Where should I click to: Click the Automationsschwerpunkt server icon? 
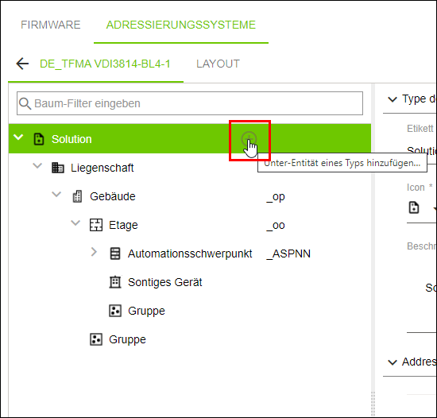pos(115,254)
